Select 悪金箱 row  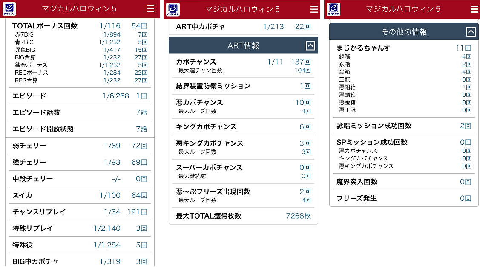(x=404, y=102)
